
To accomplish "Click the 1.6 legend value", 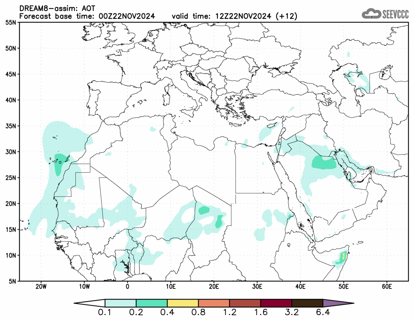I will pos(260,313).
